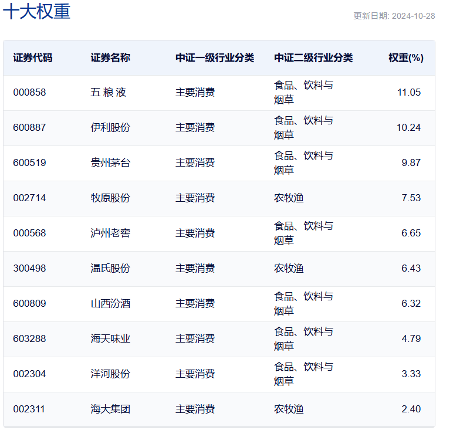
Task: Click the 证券名称 column header
Action: (x=110, y=57)
